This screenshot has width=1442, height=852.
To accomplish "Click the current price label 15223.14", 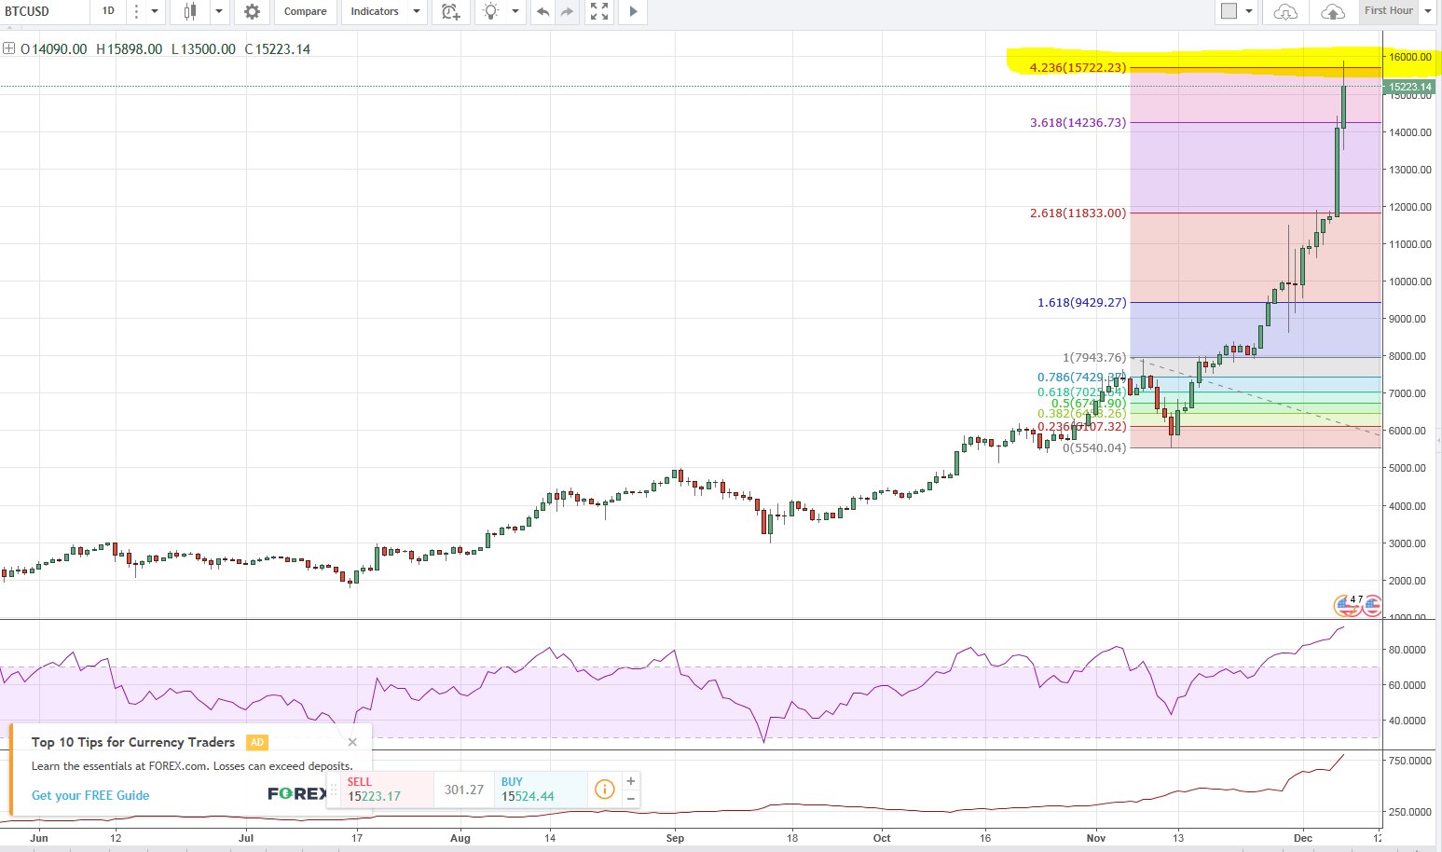I will [1410, 87].
